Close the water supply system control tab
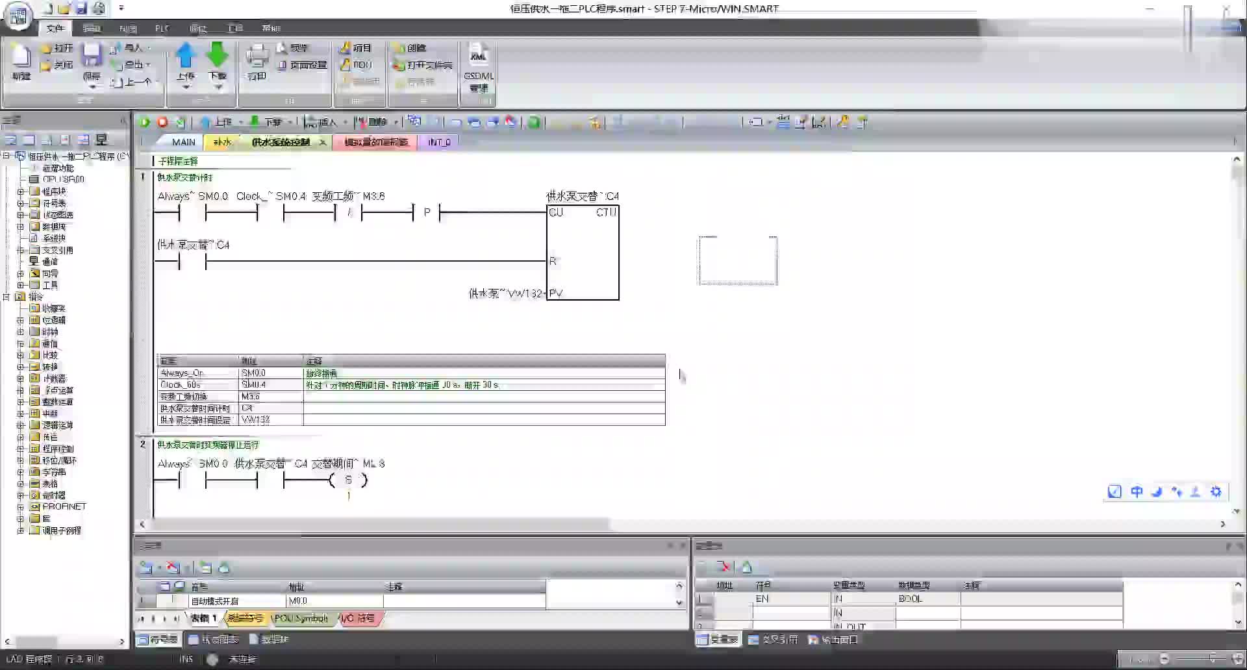The height and width of the screenshot is (670, 1247). pos(323,142)
